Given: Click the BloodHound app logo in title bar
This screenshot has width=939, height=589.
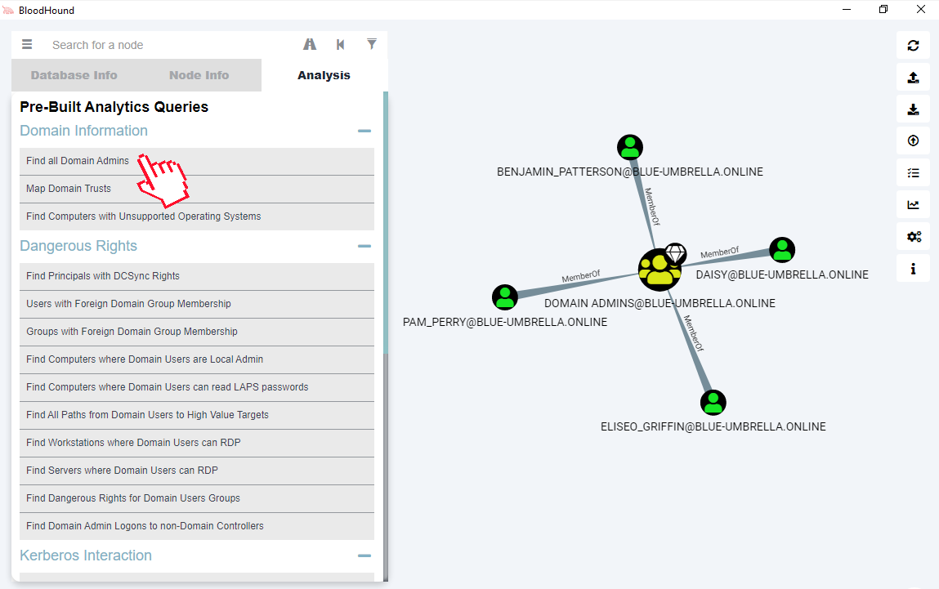Looking at the screenshot, I should coord(8,10).
